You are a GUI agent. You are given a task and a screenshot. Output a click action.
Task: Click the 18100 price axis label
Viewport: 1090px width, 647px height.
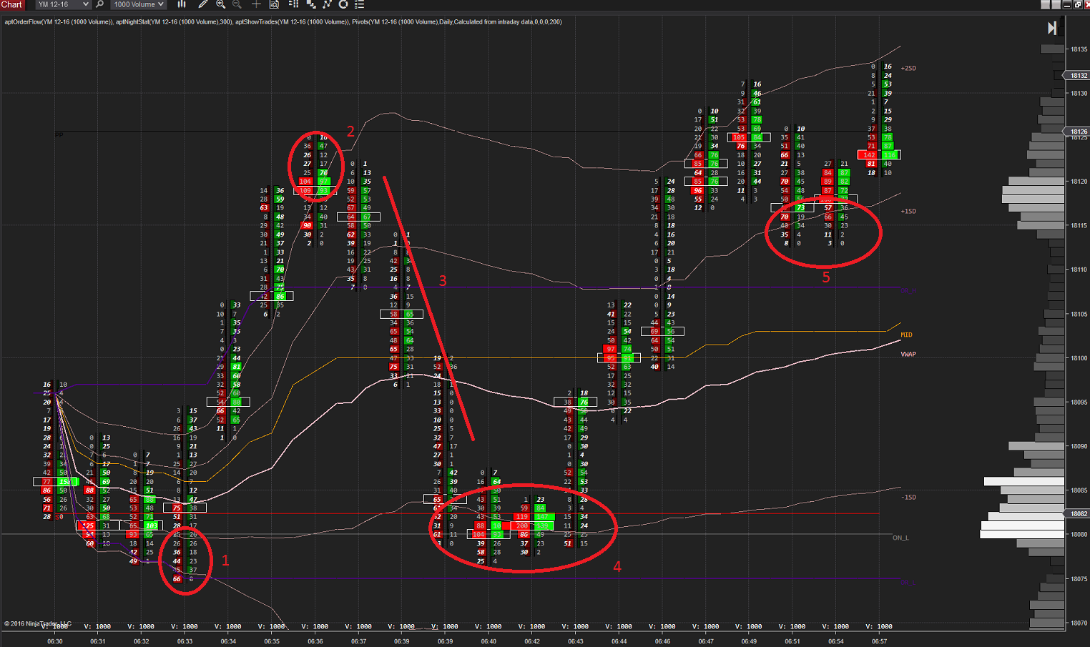[1079, 358]
